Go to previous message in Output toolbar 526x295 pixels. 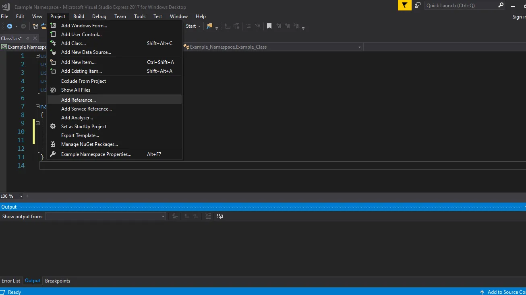tap(187, 216)
